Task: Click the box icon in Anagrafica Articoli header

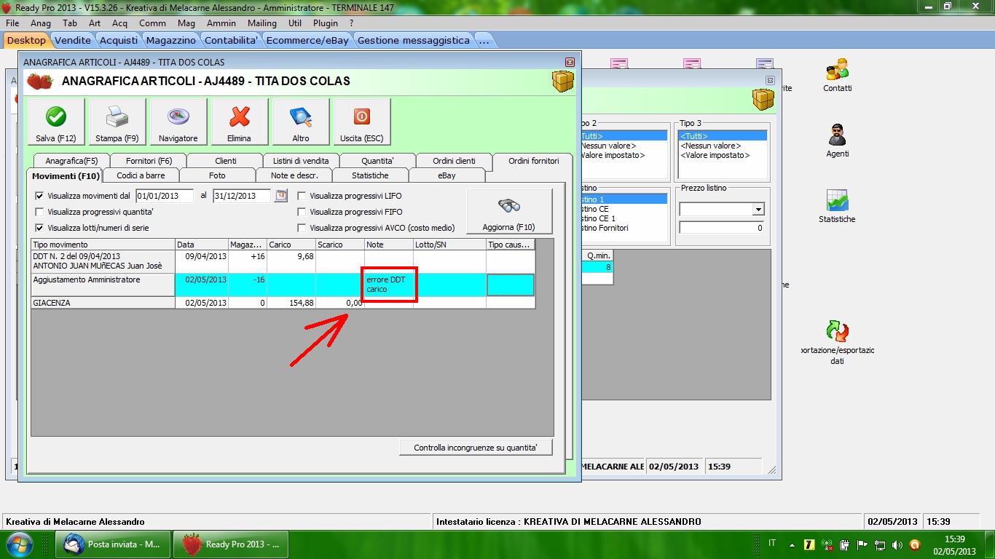Action: (563, 81)
